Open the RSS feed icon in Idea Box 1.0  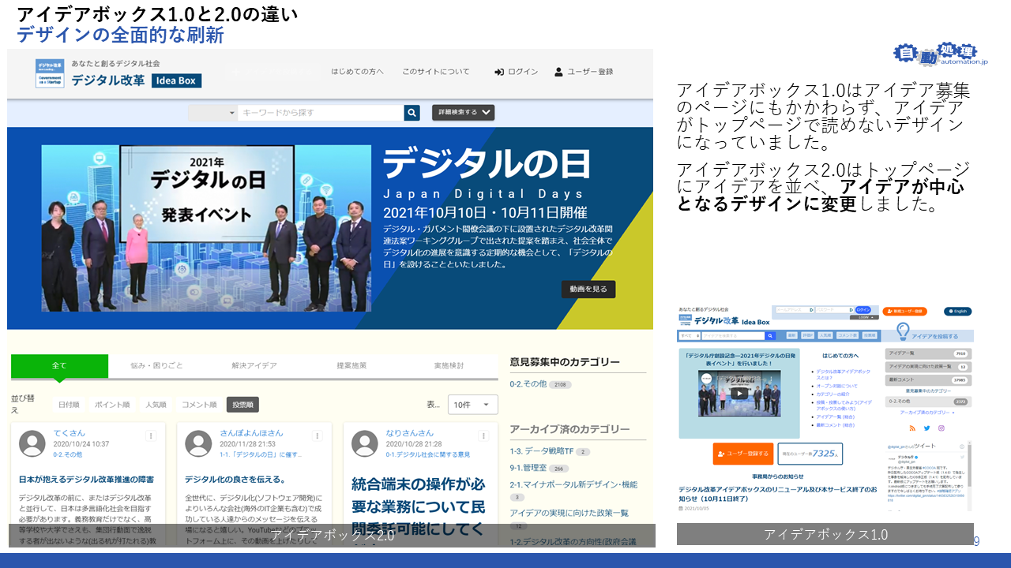pos(912,428)
